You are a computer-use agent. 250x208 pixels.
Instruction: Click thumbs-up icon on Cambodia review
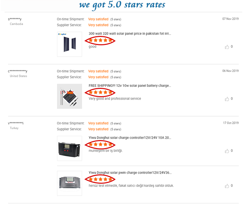point(227,47)
